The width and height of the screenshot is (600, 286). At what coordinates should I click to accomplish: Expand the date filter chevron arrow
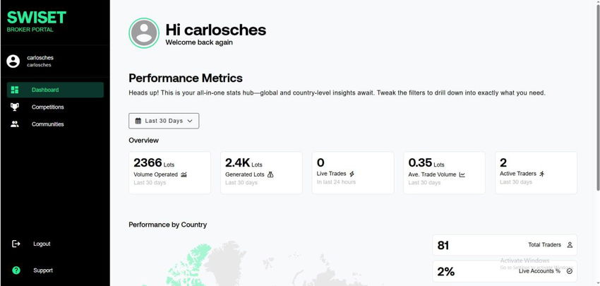[190, 121]
